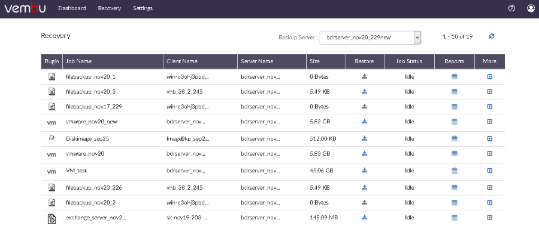This screenshot has width=539, height=226.
Task: View reports for filebackup_nov20_1 job
Action: click(x=454, y=77)
